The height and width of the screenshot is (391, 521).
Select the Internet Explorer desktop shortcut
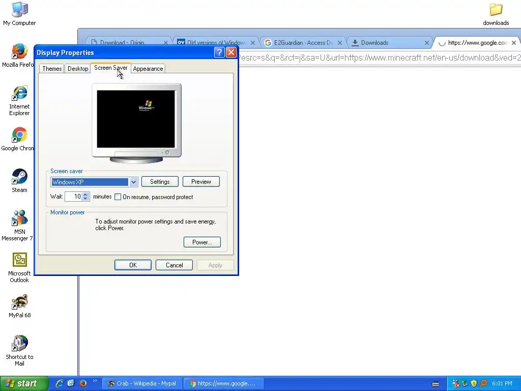pyautogui.click(x=19, y=100)
